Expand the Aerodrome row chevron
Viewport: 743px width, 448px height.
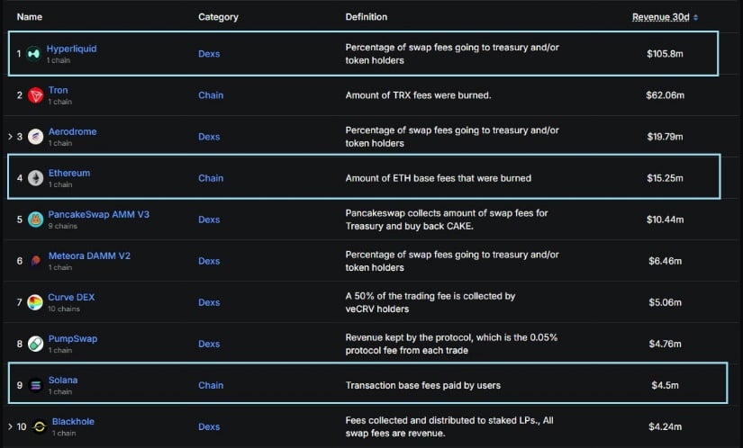(10, 137)
